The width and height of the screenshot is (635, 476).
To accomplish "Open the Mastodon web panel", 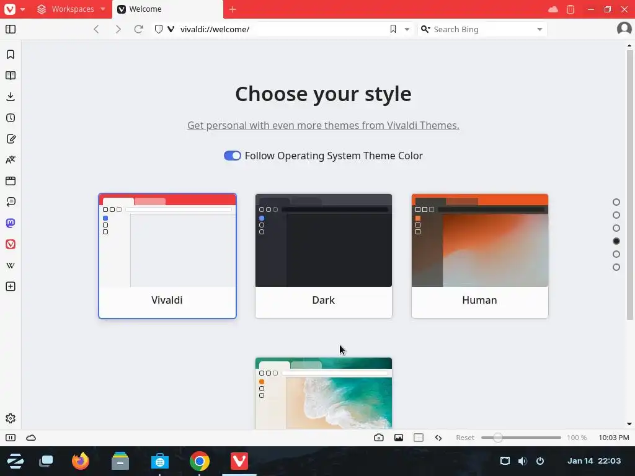I will tap(11, 223).
